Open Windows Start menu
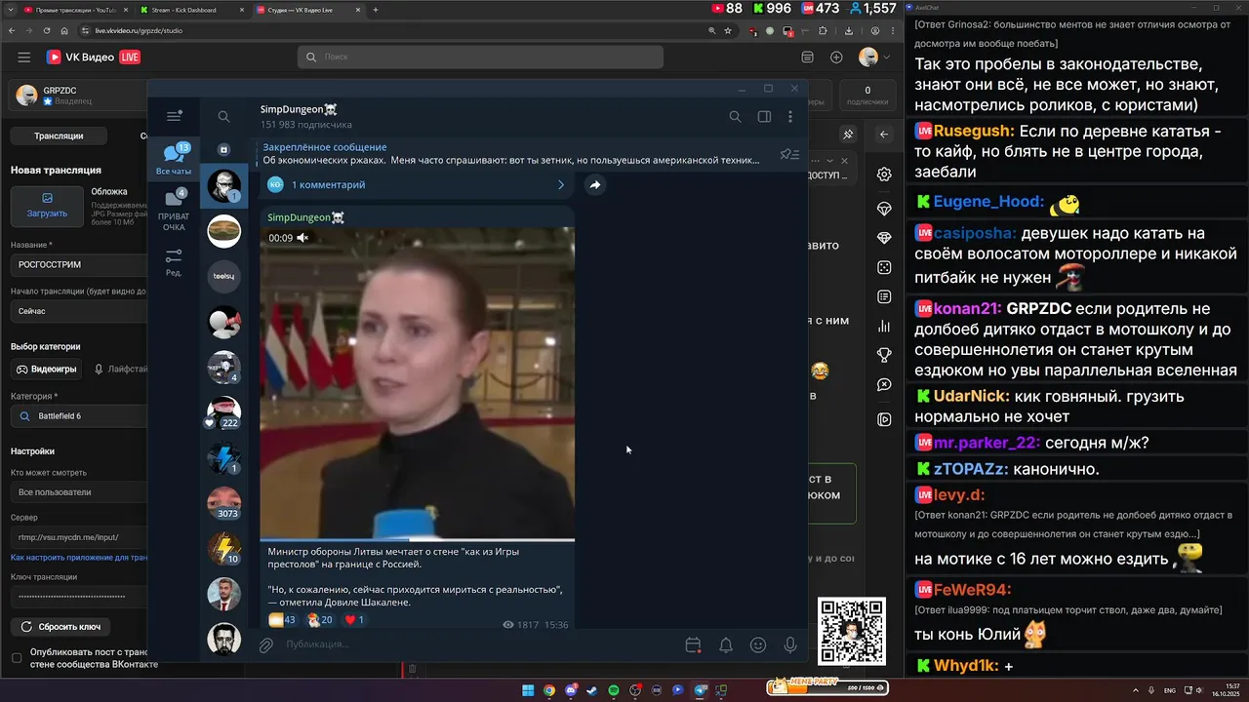Image resolution: width=1249 pixels, height=702 pixels. 528,690
